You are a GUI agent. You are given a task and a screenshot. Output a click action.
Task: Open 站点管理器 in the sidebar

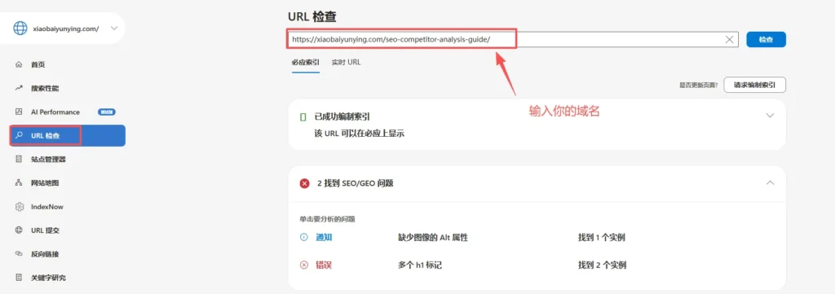[48, 160]
